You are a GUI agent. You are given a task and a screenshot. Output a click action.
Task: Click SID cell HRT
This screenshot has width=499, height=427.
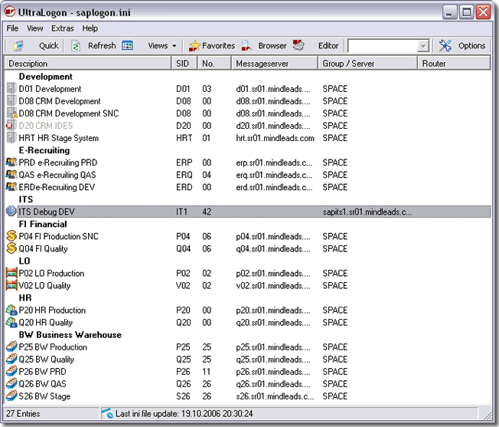tap(184, 138)
